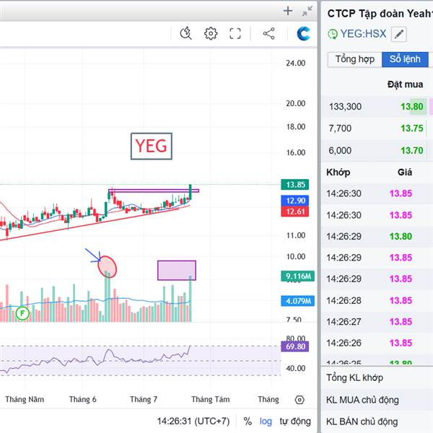Click the Tháng Tám label on time axis
This screenshot has width=433, height=433.
211,400
